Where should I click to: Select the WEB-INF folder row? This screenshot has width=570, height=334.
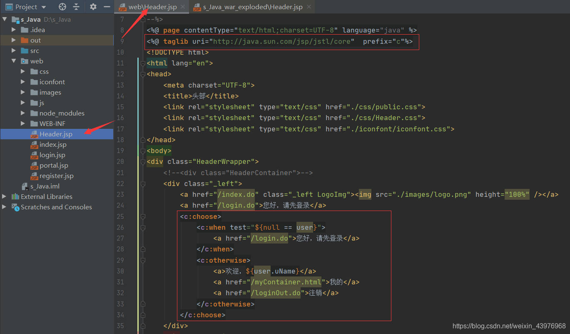coord(57,123)
